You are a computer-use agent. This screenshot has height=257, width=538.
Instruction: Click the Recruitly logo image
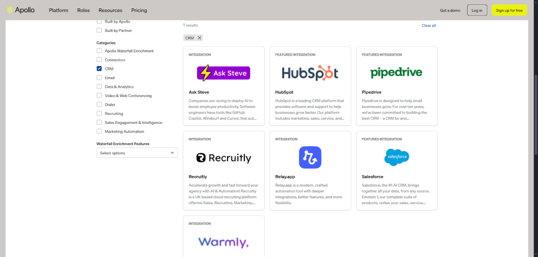224,158
